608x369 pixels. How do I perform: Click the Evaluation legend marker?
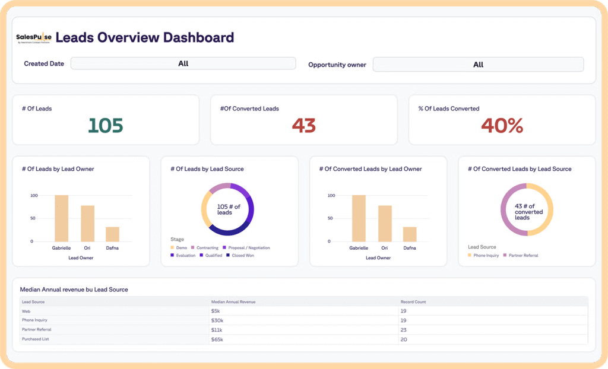click(172, 256)
